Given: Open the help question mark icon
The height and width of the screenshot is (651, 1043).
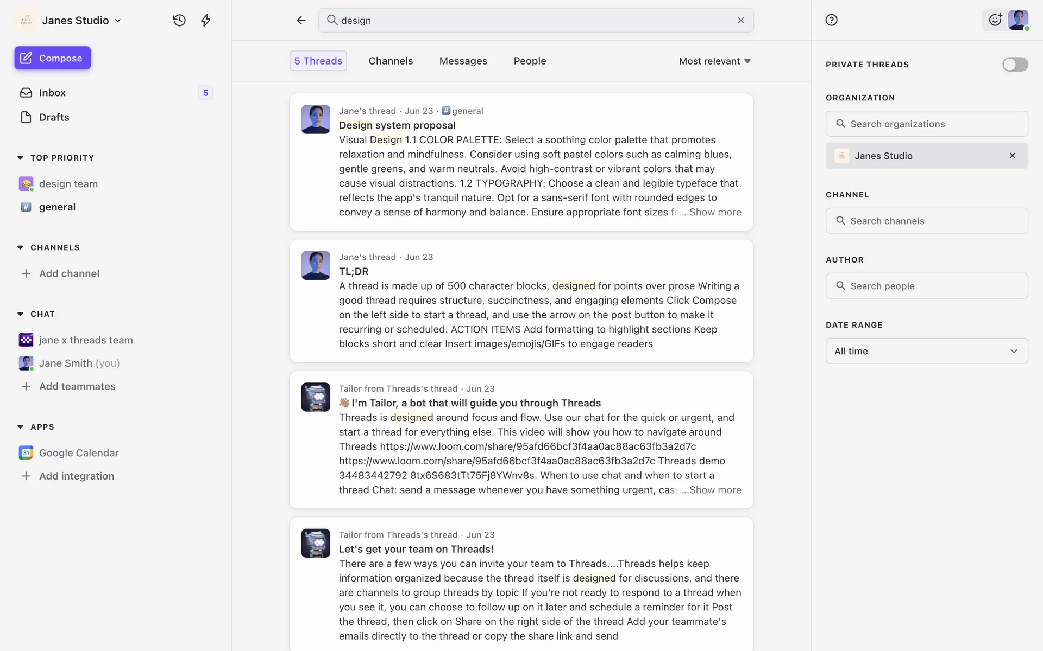Looking at the screenshot, I should pos(831,20).
